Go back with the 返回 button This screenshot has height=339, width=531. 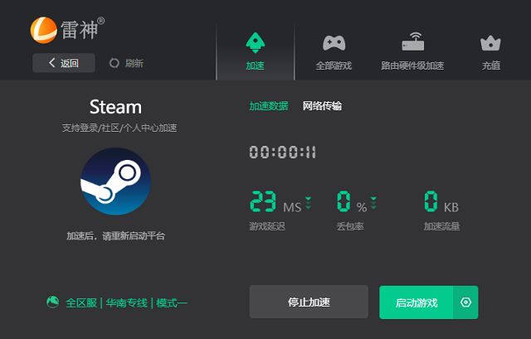point(64,63)
